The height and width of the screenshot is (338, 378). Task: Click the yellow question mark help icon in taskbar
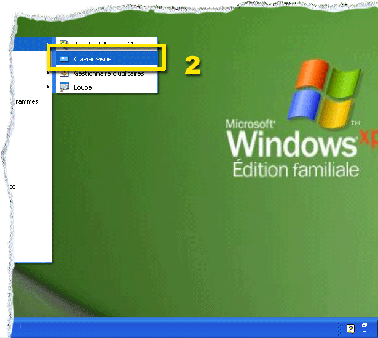click(x=351, y=329)
